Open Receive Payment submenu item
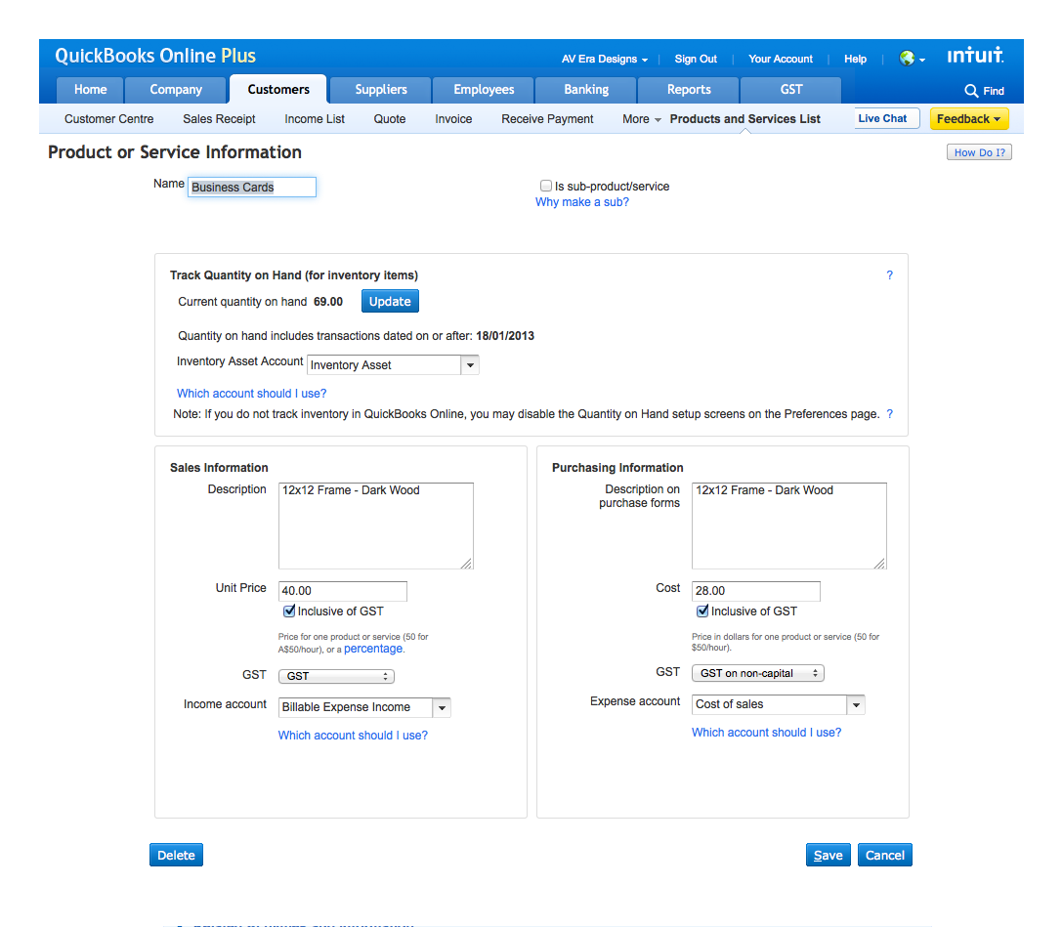The height and width of the screenshot is (927, 1063). coord(547,119)
